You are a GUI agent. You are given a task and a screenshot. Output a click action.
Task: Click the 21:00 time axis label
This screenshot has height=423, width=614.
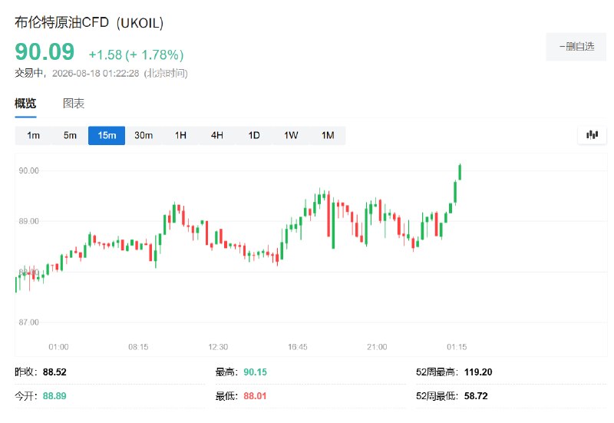click(377, 347)
